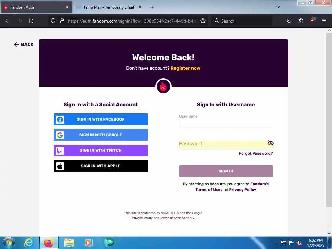
Task: Focus the Username input field
Action: [226, 124]
